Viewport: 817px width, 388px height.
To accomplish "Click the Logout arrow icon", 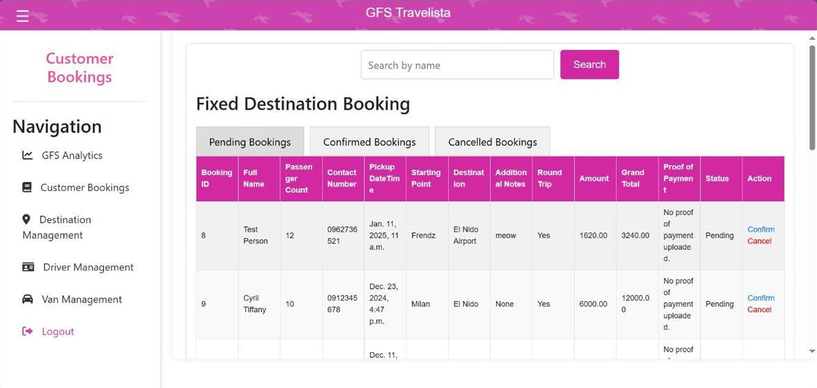I will pyautogui.click(x=27, y=332).
